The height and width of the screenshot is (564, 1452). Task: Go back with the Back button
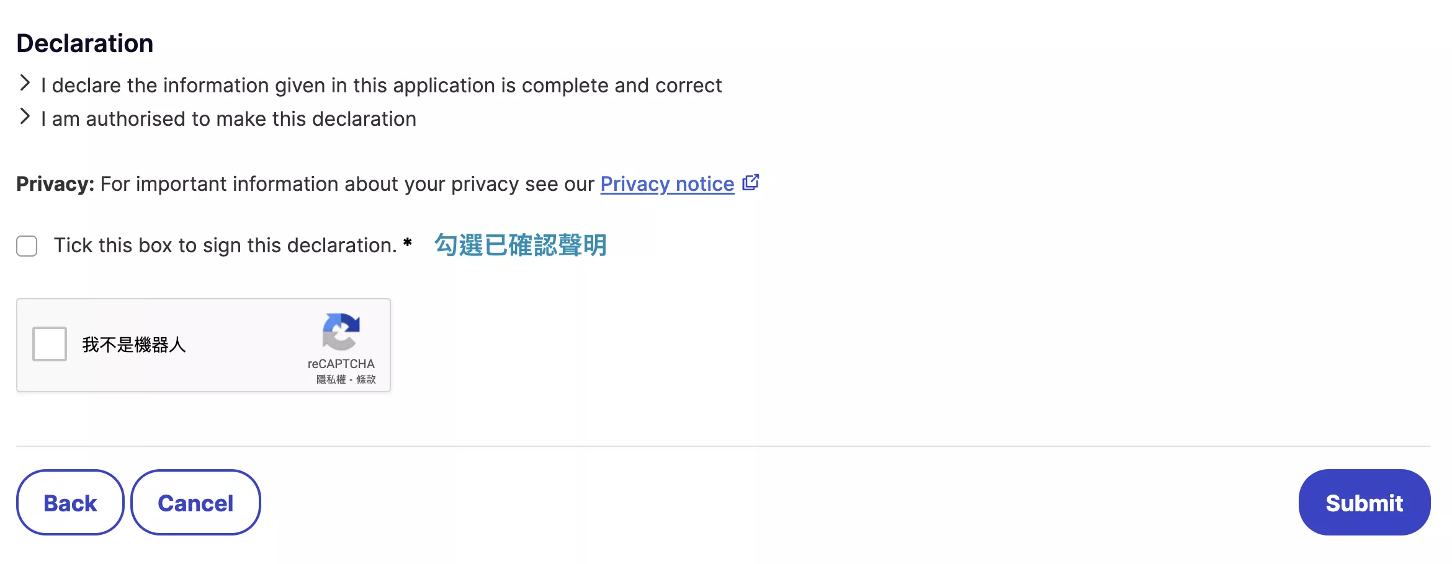(x=70, y=503)
